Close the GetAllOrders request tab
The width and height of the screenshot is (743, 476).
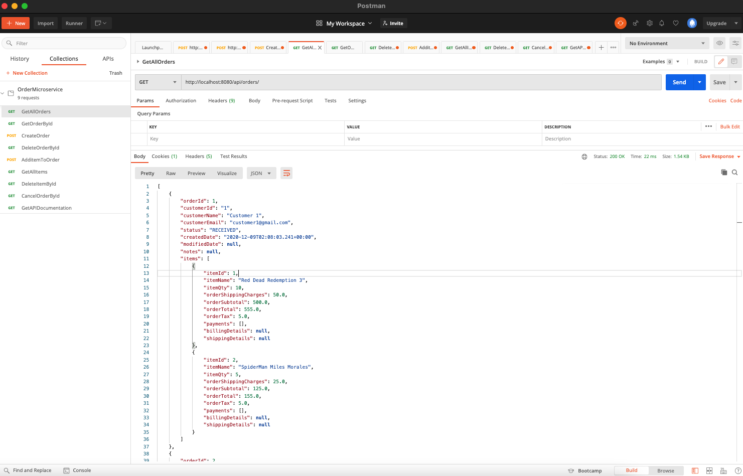[320, 48]
